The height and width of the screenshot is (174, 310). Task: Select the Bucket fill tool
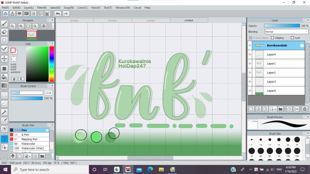[x=4, y=77]
